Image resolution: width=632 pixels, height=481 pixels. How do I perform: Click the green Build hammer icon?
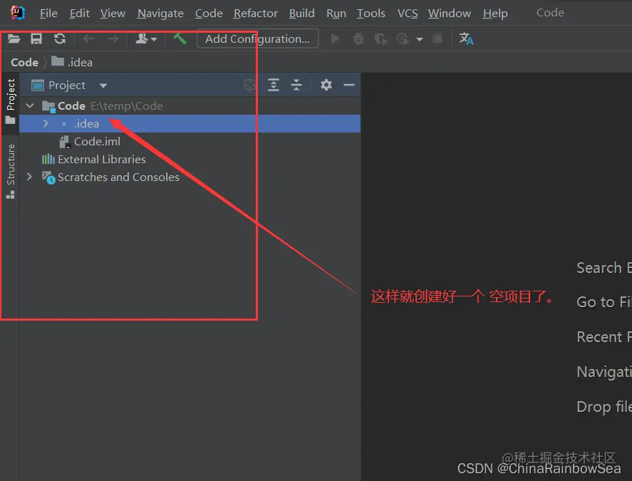click(x=180, y=38)
